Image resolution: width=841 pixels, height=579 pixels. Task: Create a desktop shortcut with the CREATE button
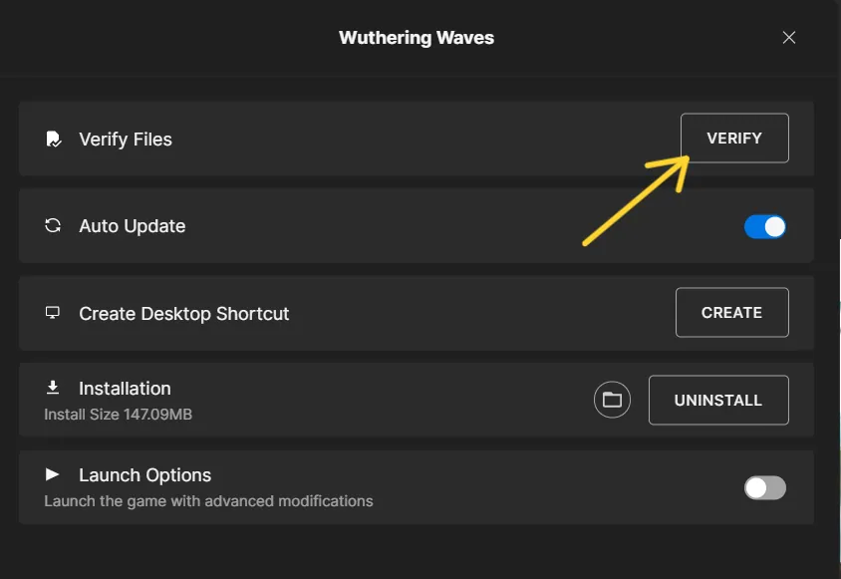(731, 312)
